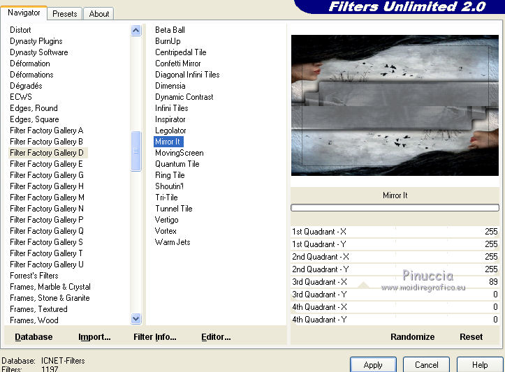The image size is (505, 372).
Task: Choose the Legolator filter
Action: 170,131
